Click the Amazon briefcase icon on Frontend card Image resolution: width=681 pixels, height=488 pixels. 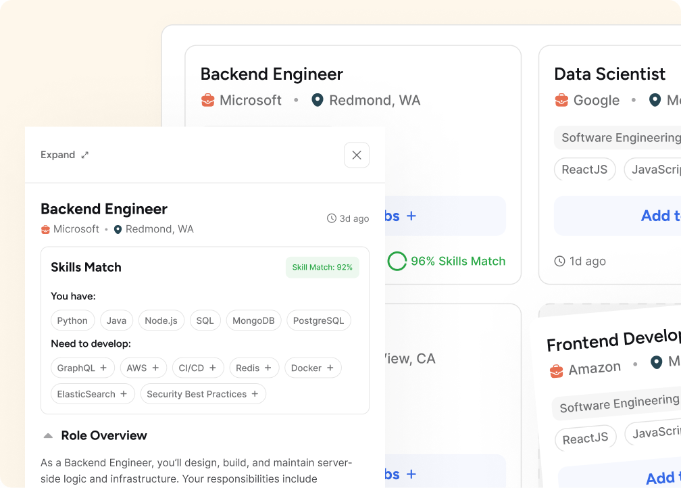[x=557, y=371]
